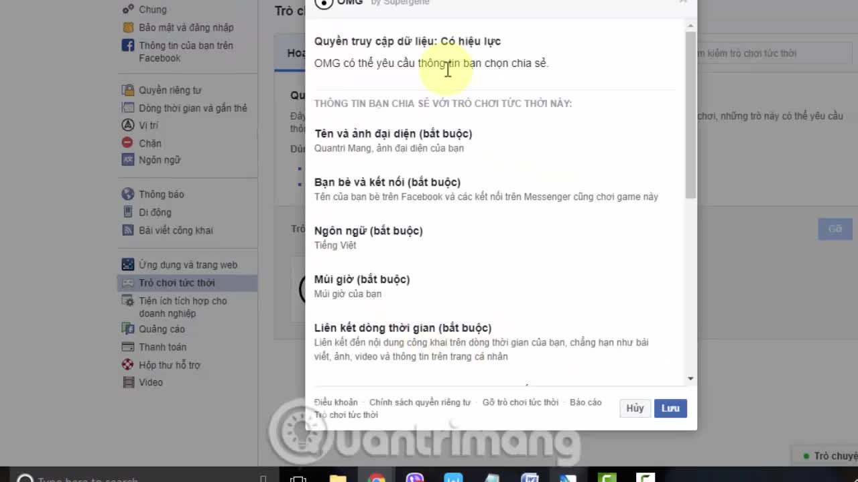Open the Trò chuyện chat bar

[826, 456]
